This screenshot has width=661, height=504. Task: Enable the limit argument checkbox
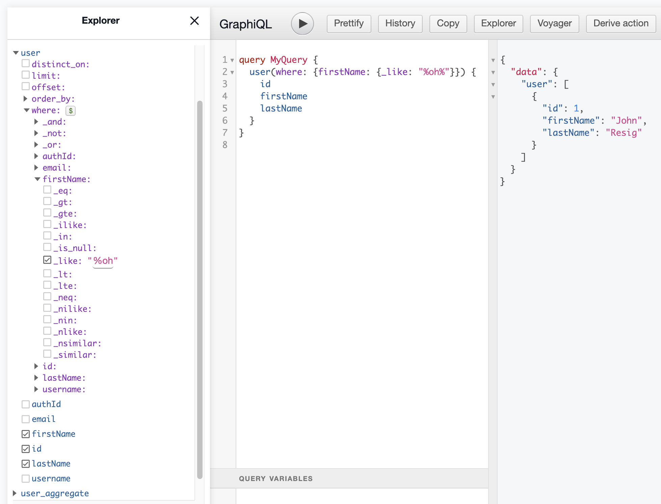[x=26, y=75]
